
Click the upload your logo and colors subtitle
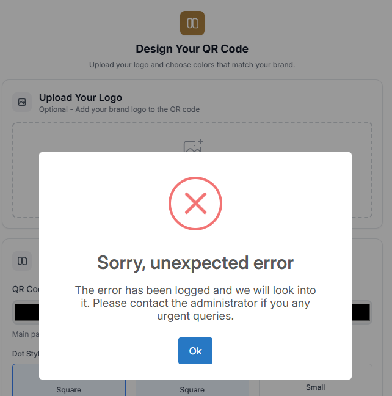(x=192, y=65)
